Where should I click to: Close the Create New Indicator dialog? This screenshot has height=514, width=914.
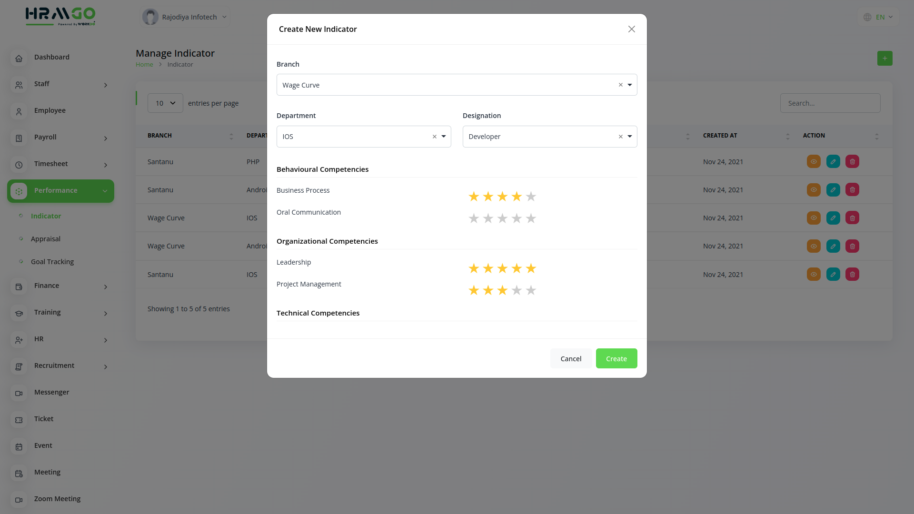[631, 29]
